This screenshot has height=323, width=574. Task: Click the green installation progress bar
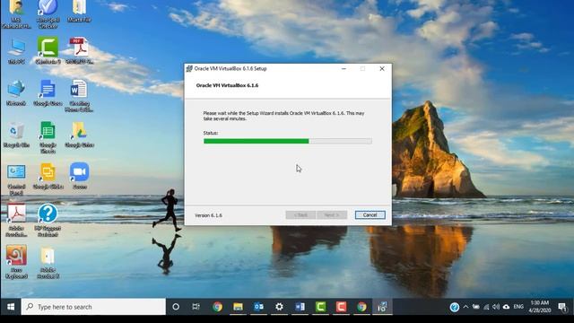(288, 141)
